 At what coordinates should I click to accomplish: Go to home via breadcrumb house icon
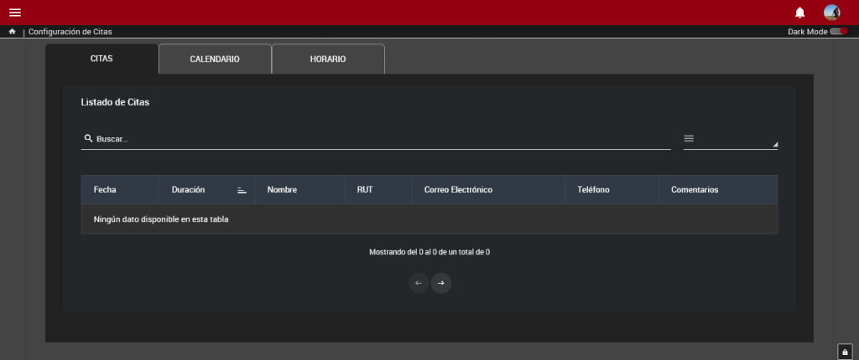click(x=13, y=32)
